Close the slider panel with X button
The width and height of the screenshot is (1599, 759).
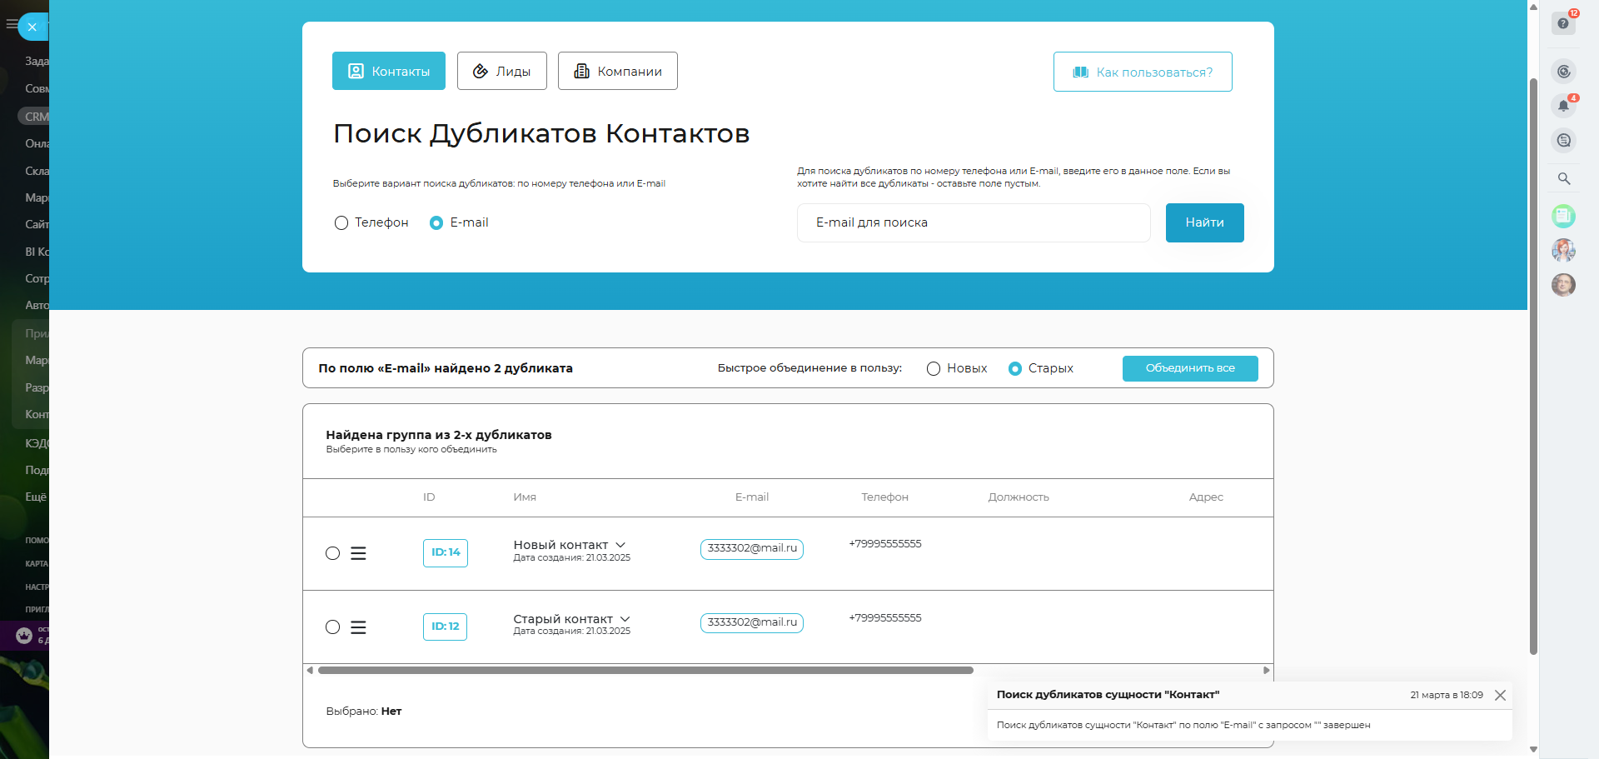32,27
